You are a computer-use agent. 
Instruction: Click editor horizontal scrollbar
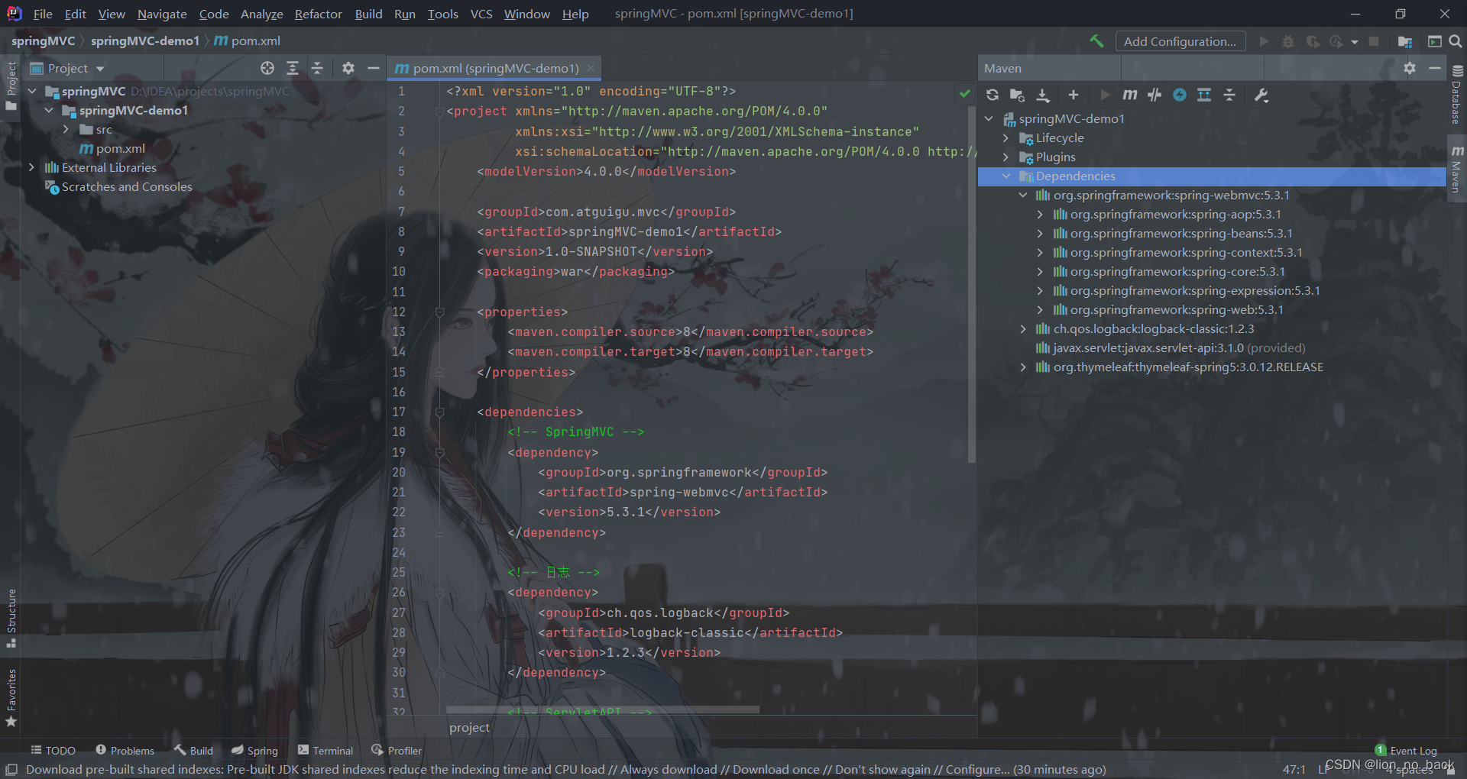pyautogui.click(x=602, y=710)
